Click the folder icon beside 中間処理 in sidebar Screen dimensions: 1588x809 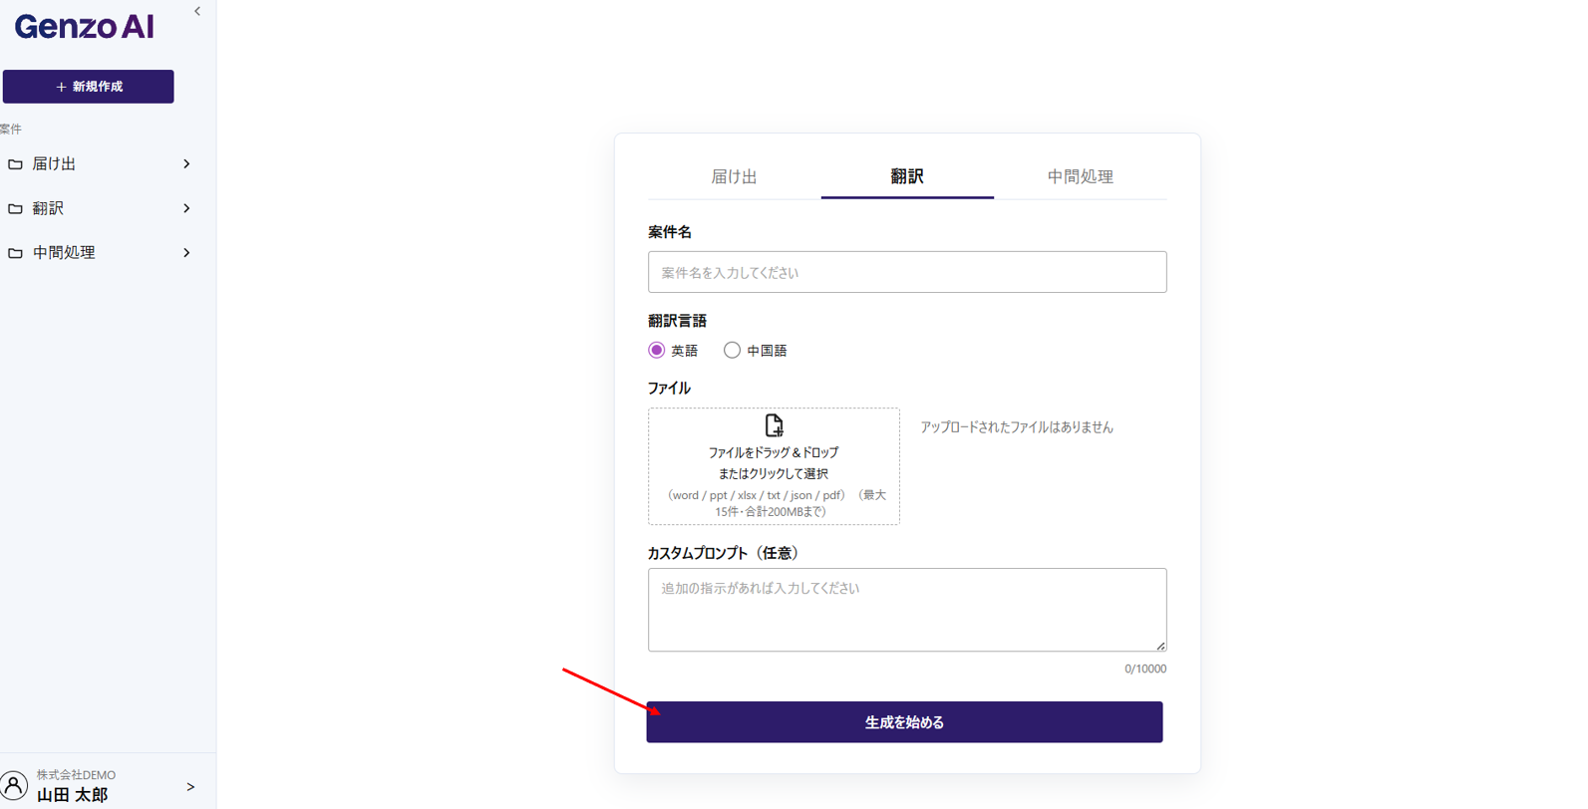click(x=15, y=253)
